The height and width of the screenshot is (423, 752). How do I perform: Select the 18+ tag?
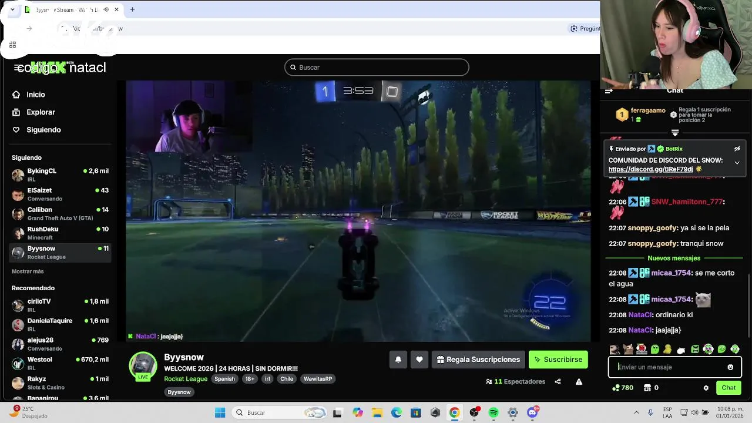[250, 379]
